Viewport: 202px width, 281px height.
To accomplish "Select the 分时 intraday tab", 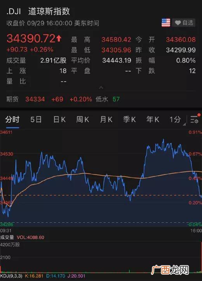I will pos(12,119).
